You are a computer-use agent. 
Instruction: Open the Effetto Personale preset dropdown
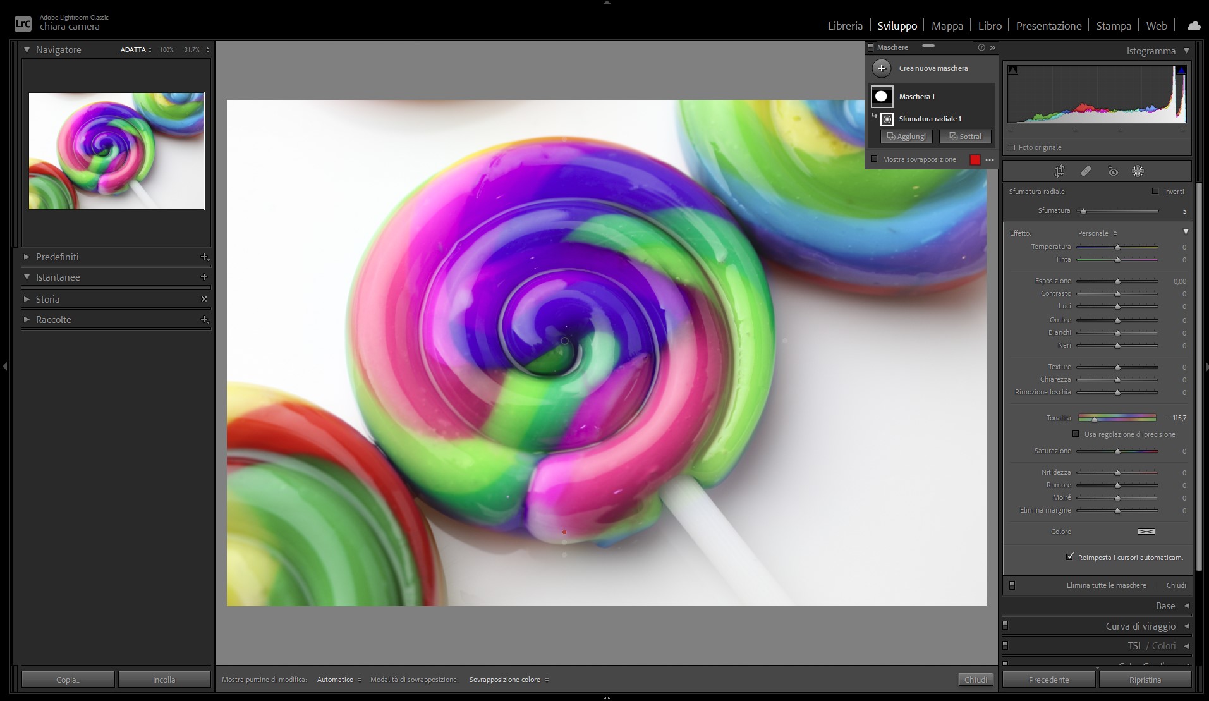[x=1098, y=233]
